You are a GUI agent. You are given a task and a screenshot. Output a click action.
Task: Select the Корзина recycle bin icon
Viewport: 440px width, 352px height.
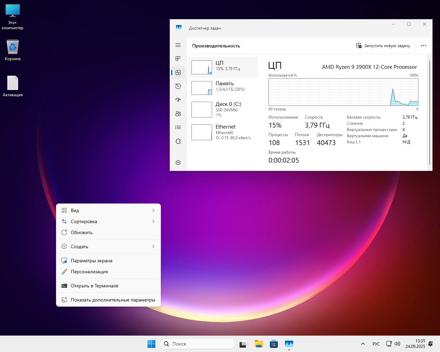[x=13, y=50]
